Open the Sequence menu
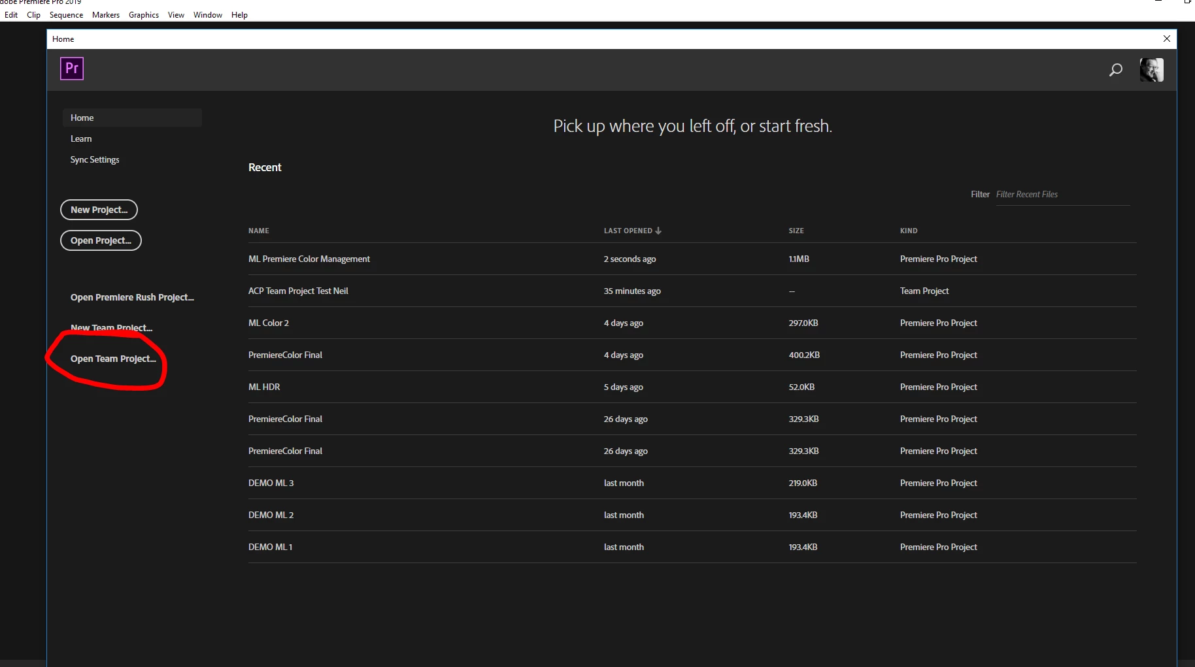Viewport: 1195px width, 667px height. (x=66, y=15)
